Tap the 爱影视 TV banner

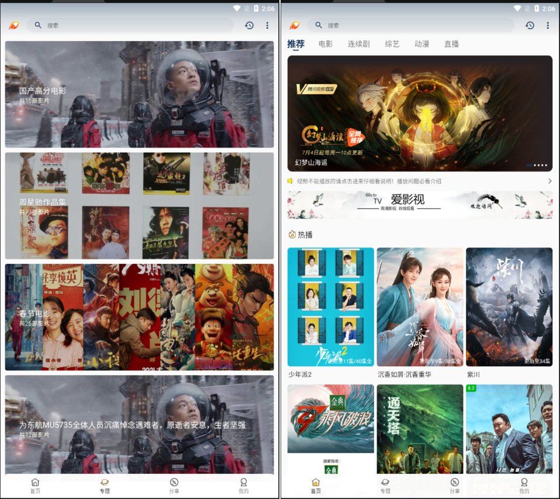(420, 205)
